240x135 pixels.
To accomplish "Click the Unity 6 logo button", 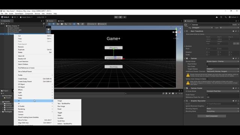I will coord(5,17).
